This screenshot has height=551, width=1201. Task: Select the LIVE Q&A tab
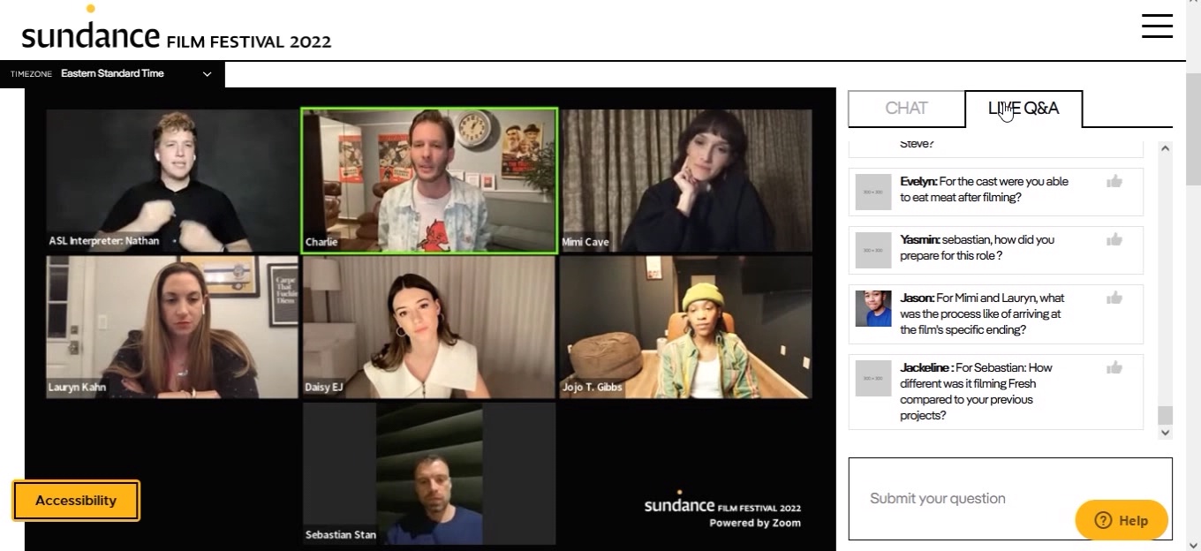point(1023,109)
